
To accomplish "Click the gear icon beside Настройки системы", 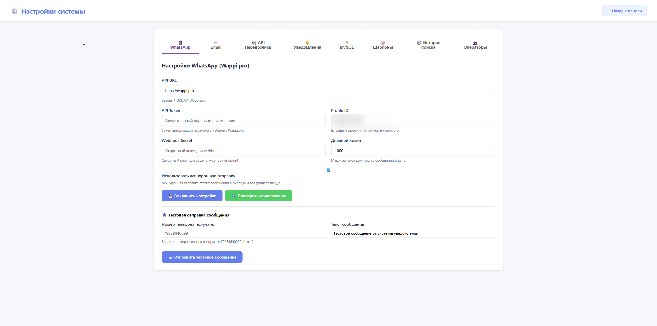I will coord(15,11).
